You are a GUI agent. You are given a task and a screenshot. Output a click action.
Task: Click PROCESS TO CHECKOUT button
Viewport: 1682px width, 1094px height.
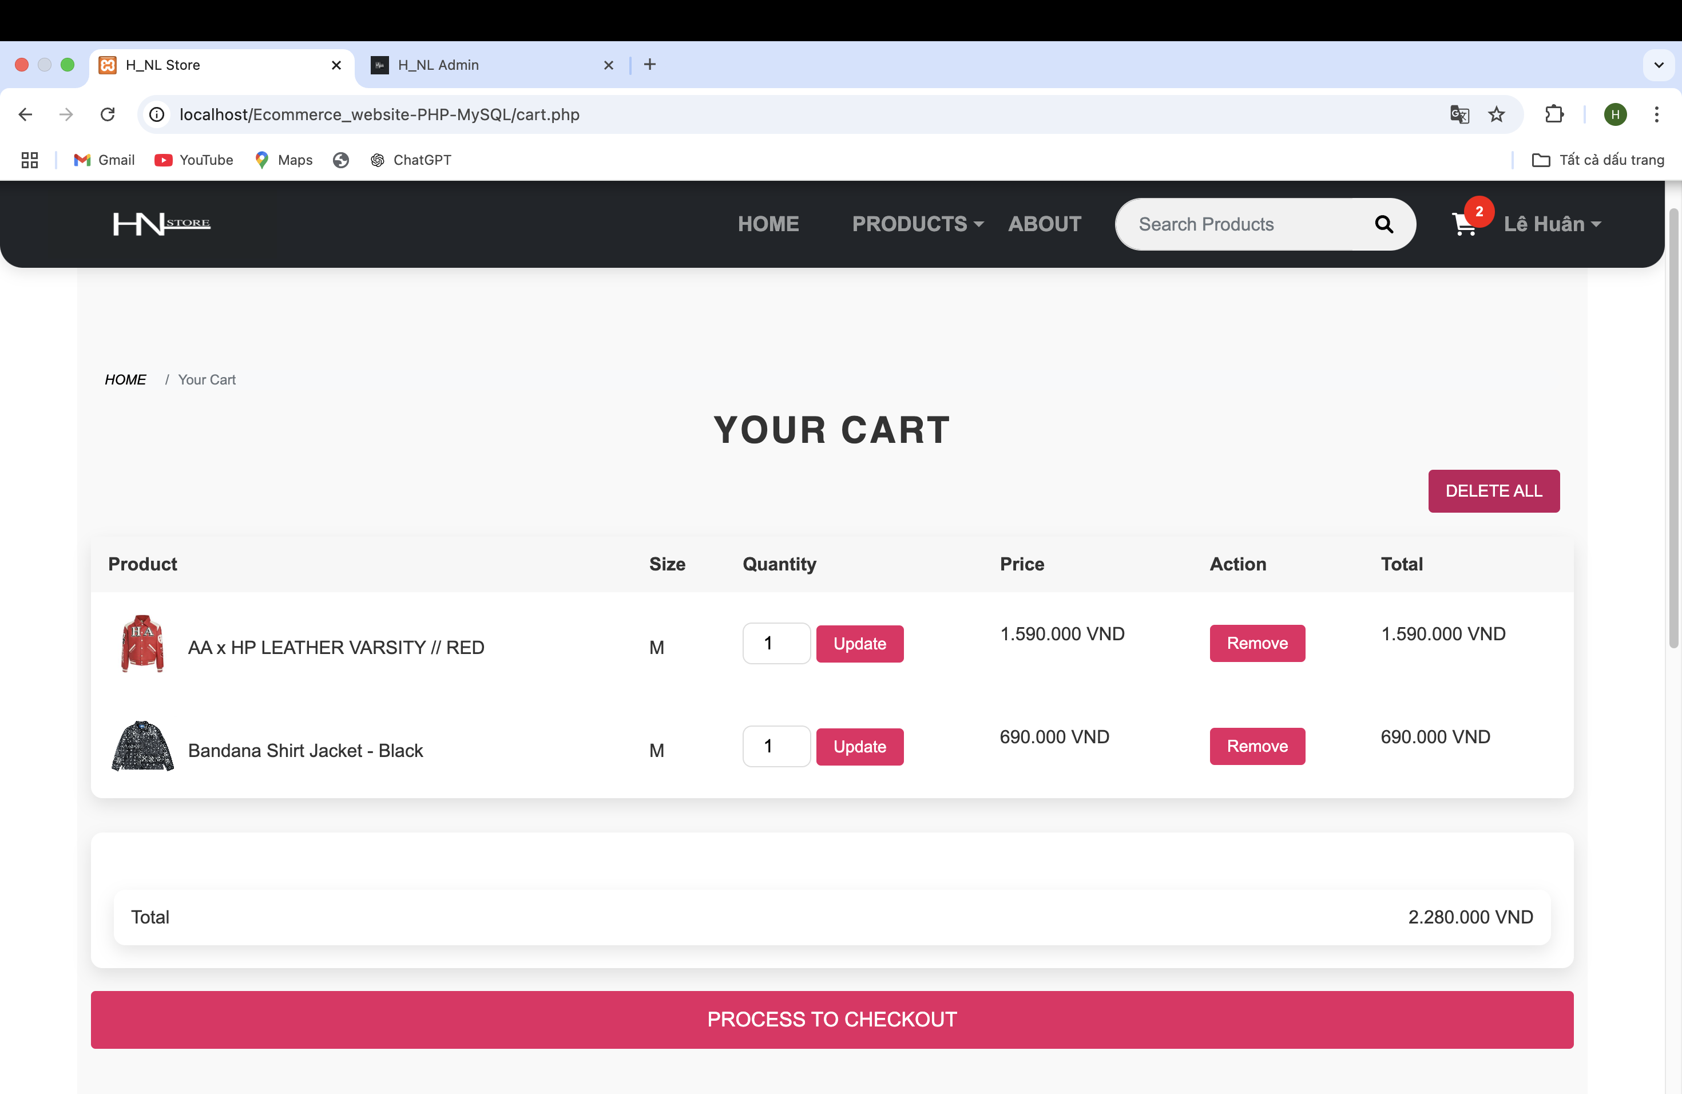[x=832, y=1019]
